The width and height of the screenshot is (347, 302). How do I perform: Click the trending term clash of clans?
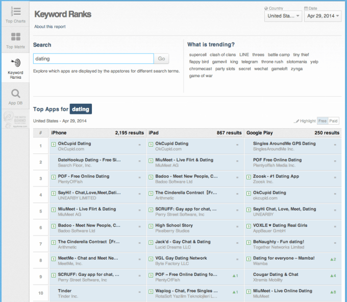[x=222, y=55]
